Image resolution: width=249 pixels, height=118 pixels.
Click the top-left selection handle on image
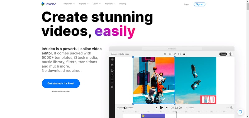(133, 57)
